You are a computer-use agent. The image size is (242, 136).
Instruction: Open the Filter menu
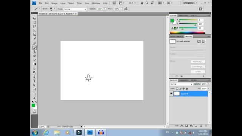(x=79, y=3)
